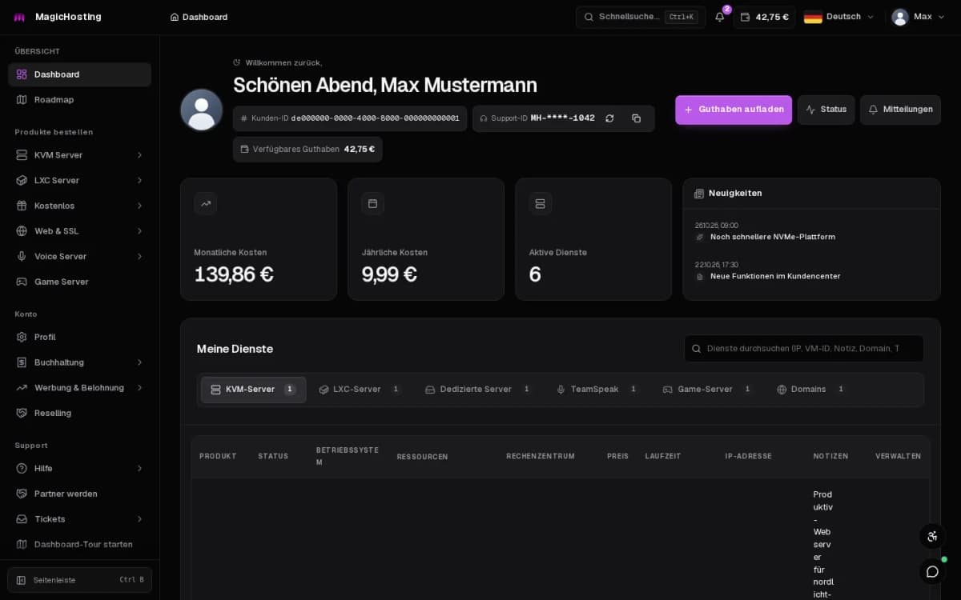
Task: Open the Max user account menu
Action: click(918, 17)
